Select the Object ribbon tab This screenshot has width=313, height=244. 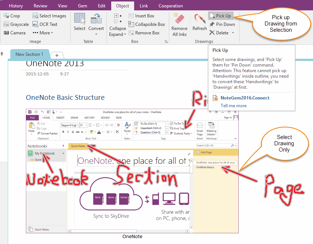(123, 6)
